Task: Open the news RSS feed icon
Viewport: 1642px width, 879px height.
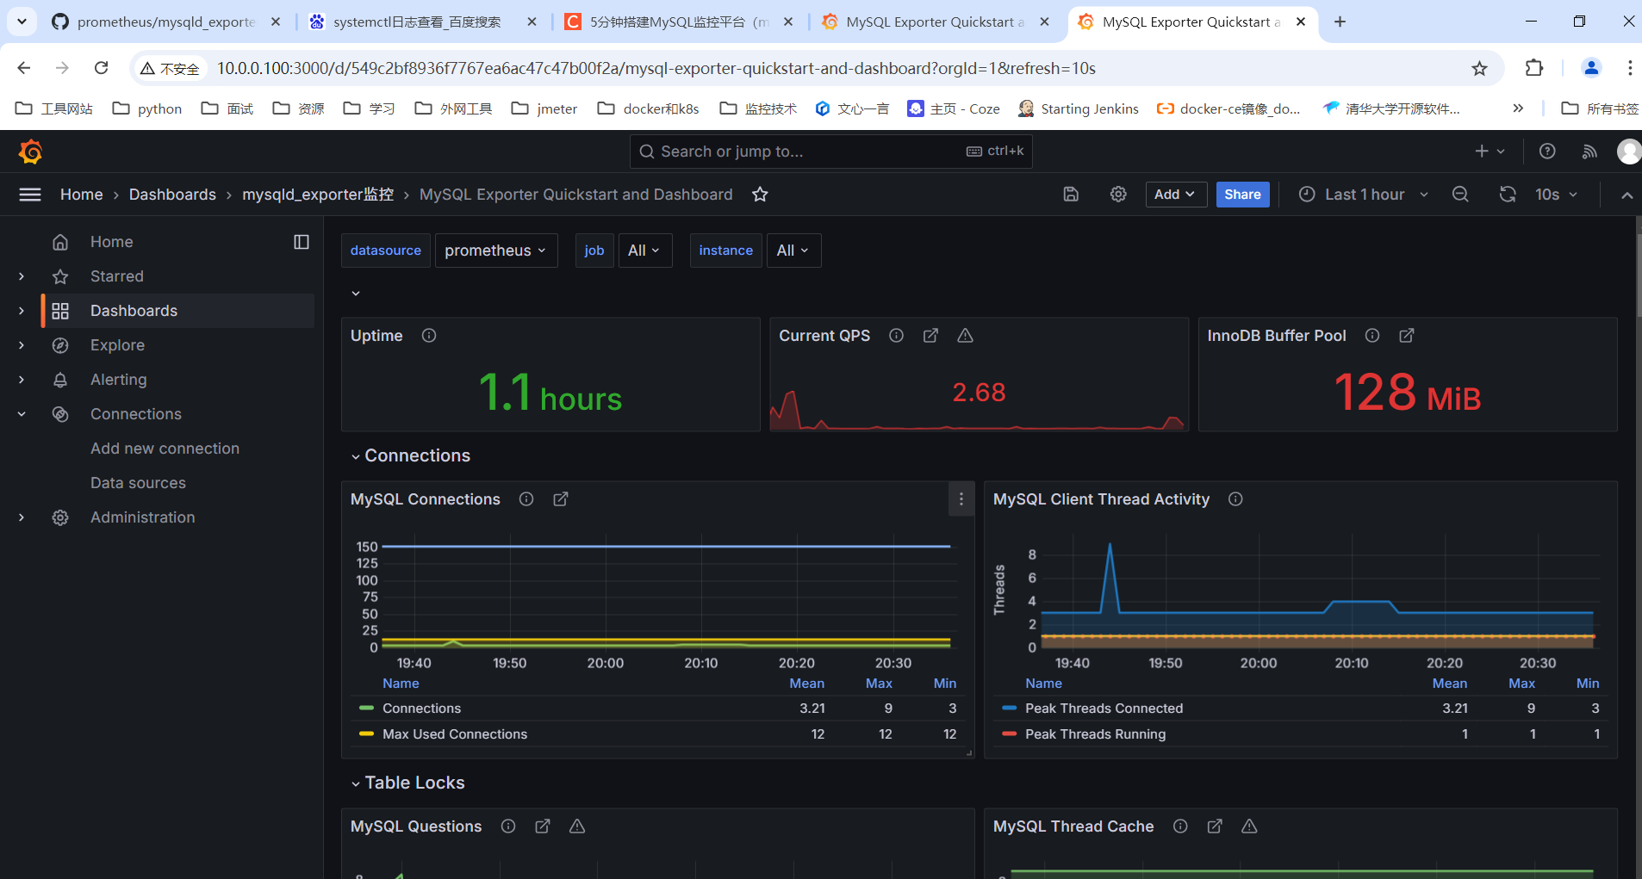Action: pyautogui.click(x=1589, y=152)
